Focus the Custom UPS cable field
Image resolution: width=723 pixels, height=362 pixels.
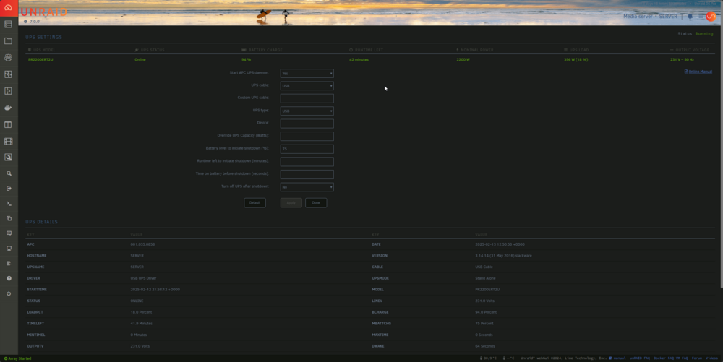point(307,98)
